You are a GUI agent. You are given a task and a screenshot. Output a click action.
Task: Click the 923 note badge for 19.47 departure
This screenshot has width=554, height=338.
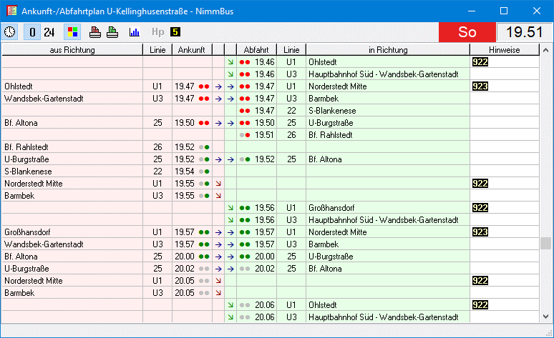(x=480, y=86)
